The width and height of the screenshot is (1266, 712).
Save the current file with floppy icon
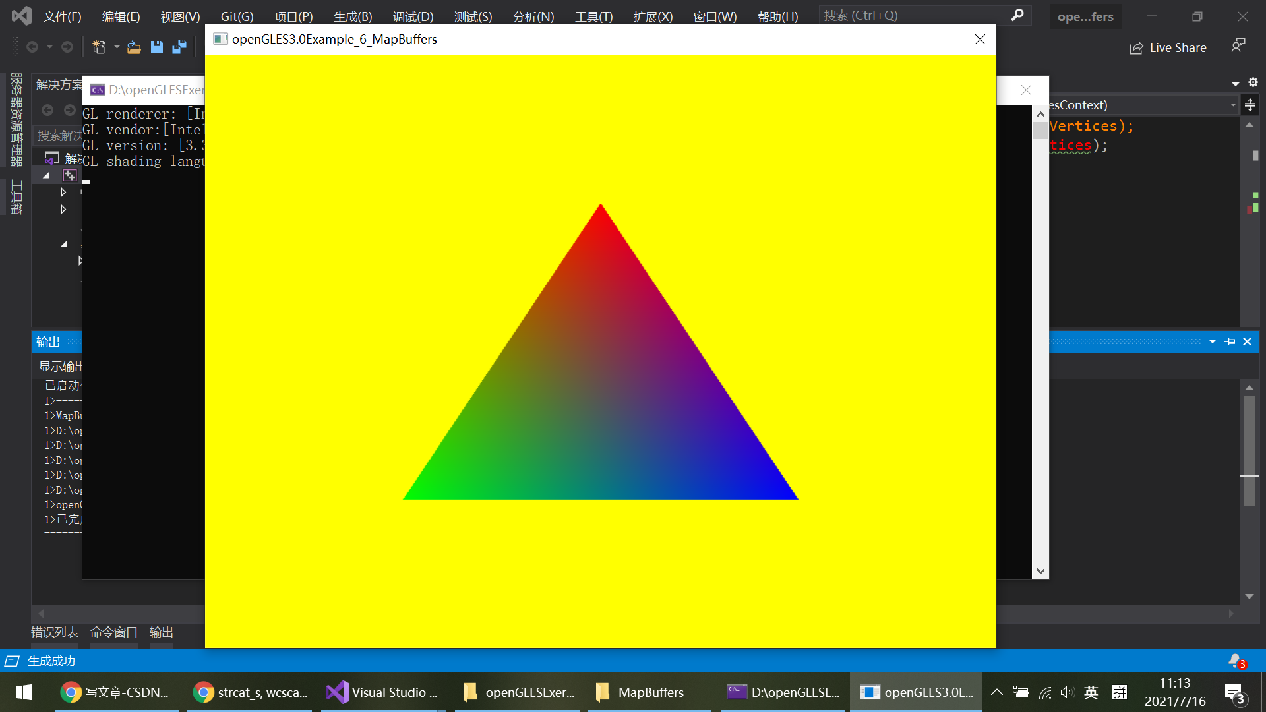[x=156, y=47]
